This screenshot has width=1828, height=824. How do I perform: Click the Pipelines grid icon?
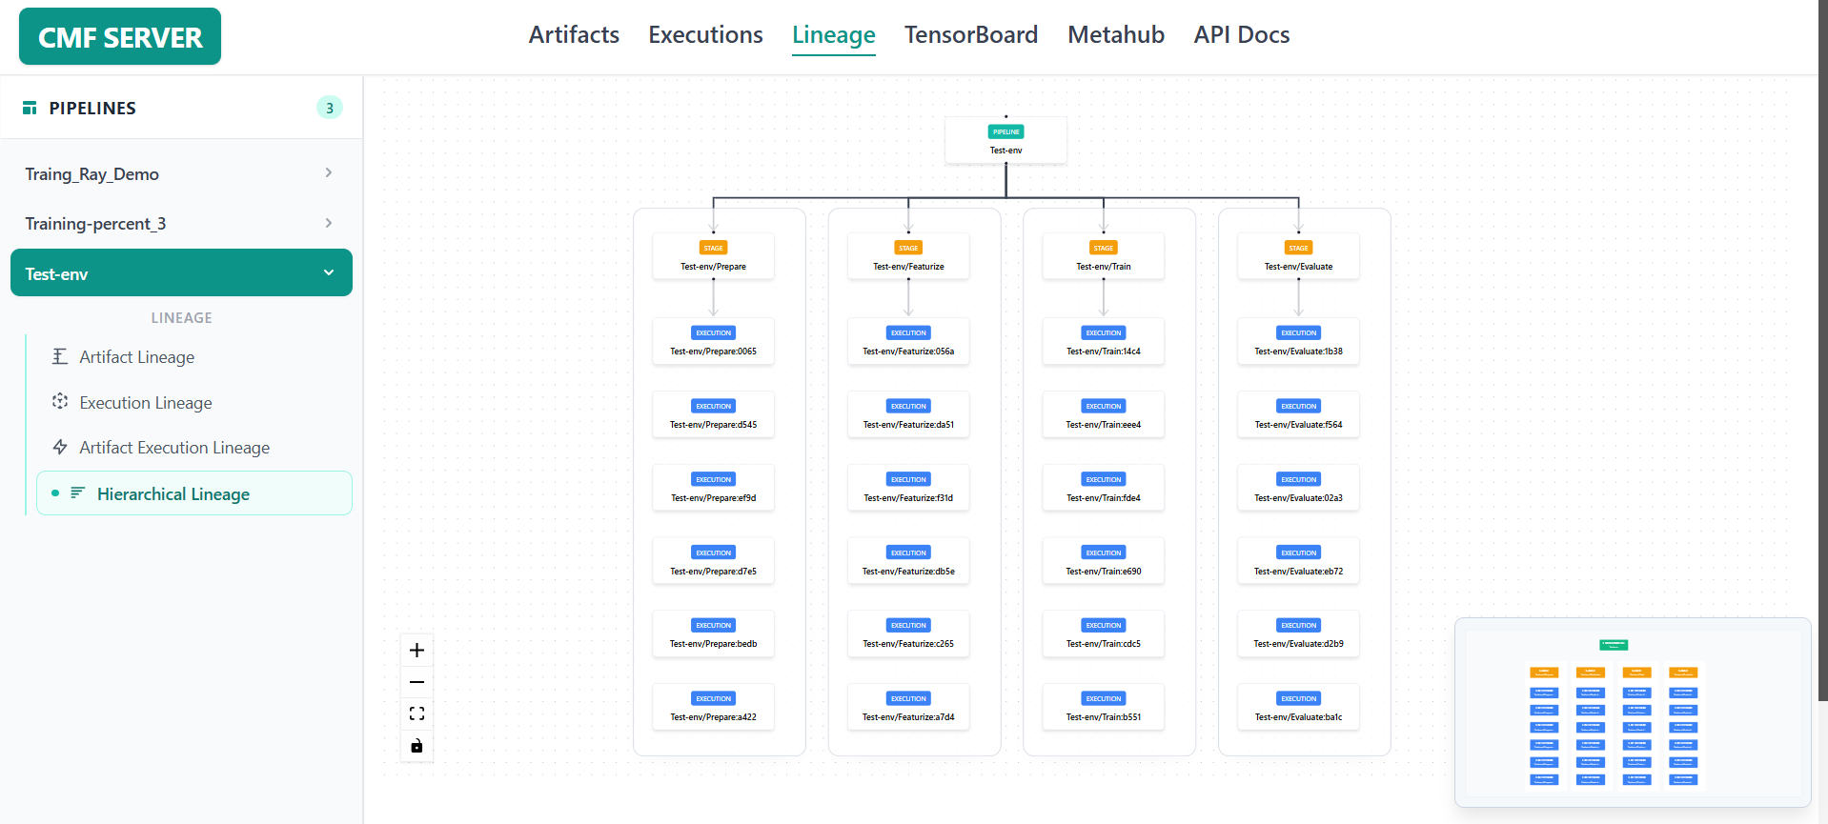(x=30, y=108)
